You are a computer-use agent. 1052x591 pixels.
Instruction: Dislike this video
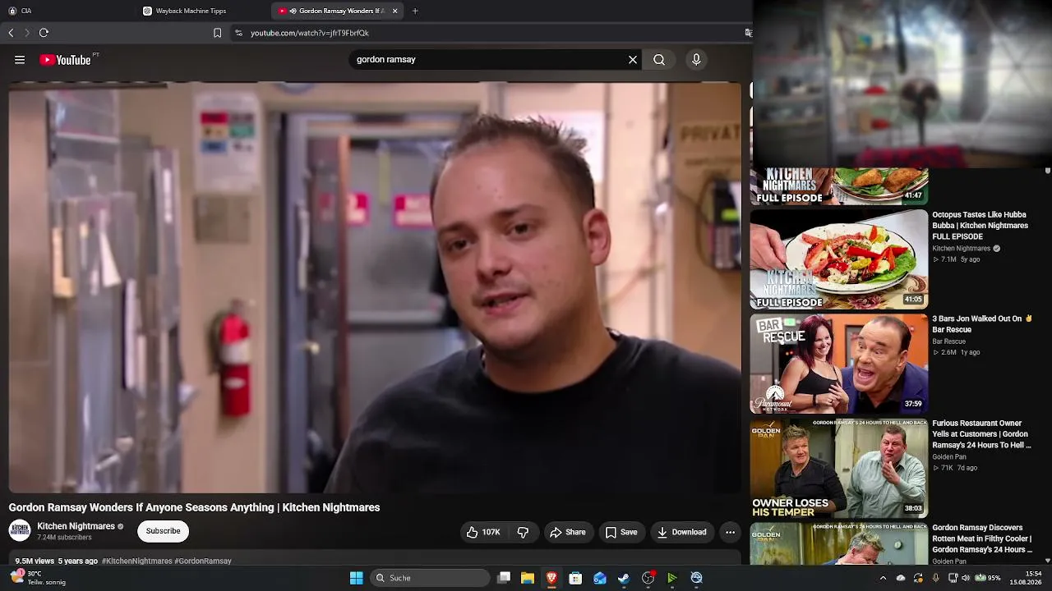523,532
